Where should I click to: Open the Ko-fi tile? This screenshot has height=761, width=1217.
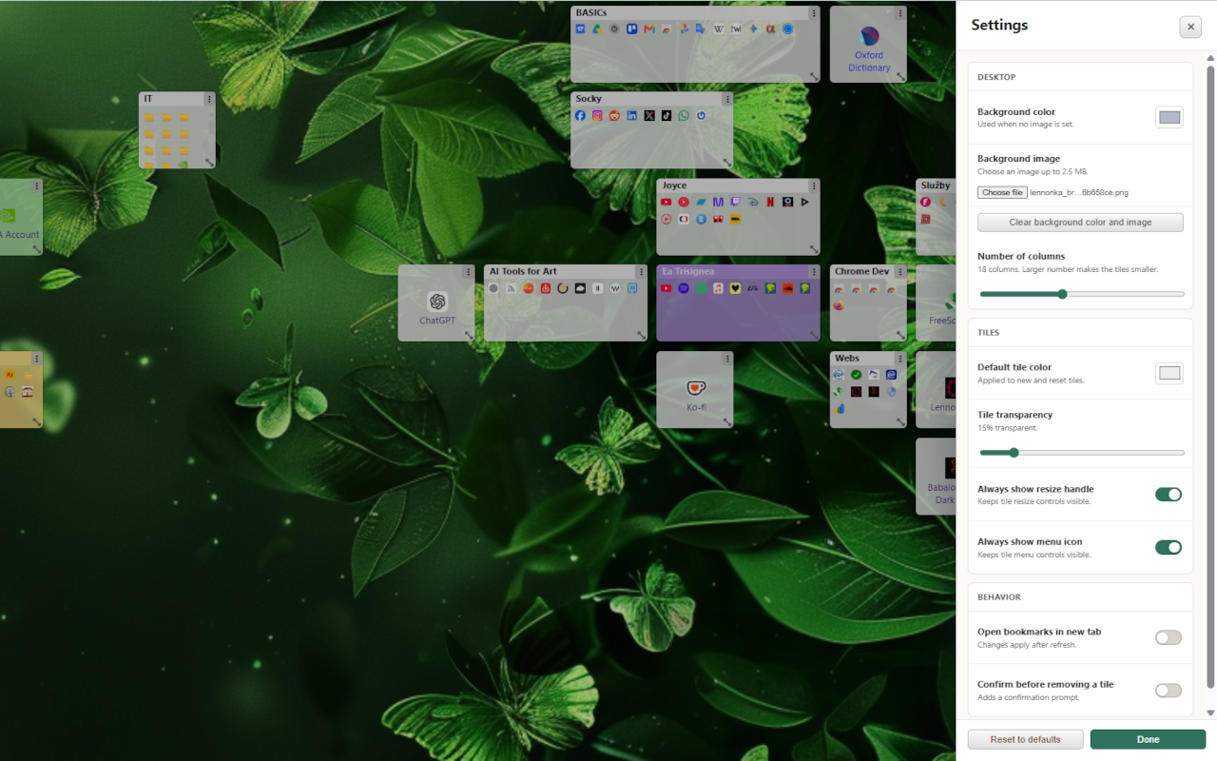click(695, 389)
